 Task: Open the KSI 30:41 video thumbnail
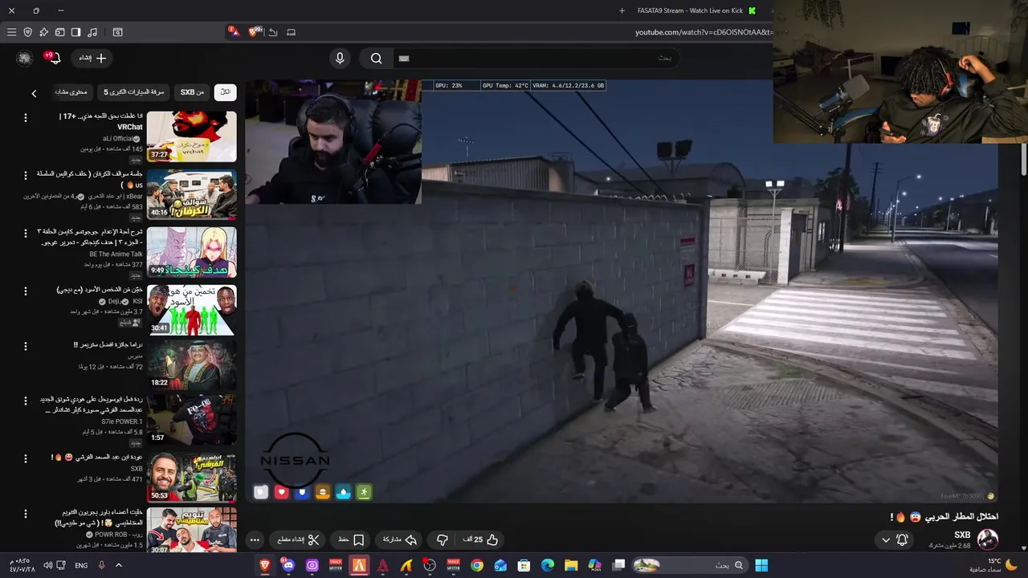coord(192,309)
